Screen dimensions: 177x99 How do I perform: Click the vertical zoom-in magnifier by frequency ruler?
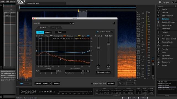[153, 64]
